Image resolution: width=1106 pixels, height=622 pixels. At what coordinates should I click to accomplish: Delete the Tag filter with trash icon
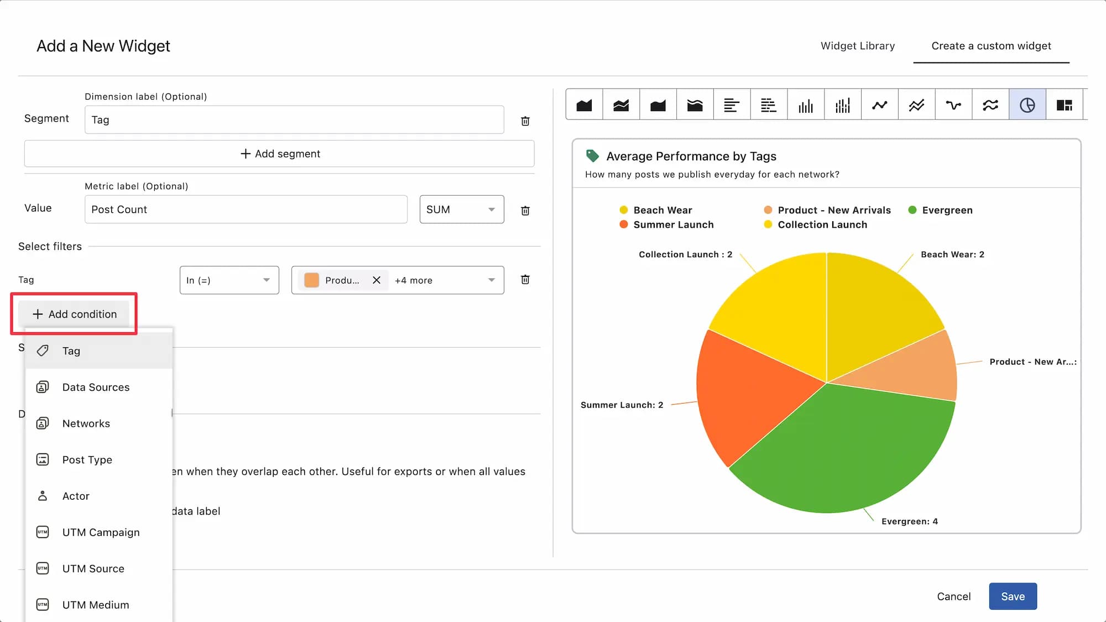pyautogui.click(x=525, y=280)
